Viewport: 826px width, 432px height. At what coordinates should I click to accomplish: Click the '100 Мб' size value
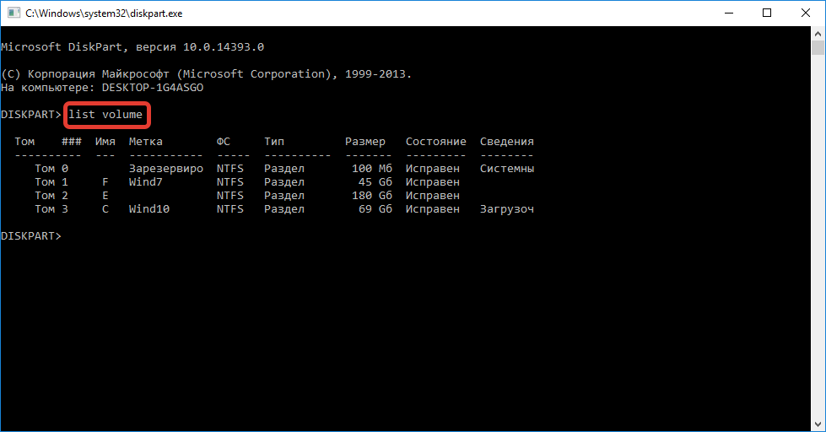(372, 169)
